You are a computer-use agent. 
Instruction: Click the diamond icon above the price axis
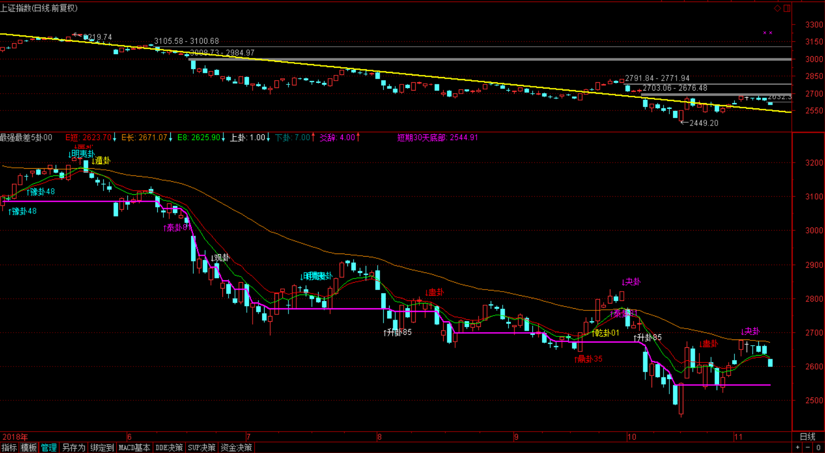(778, 8)
